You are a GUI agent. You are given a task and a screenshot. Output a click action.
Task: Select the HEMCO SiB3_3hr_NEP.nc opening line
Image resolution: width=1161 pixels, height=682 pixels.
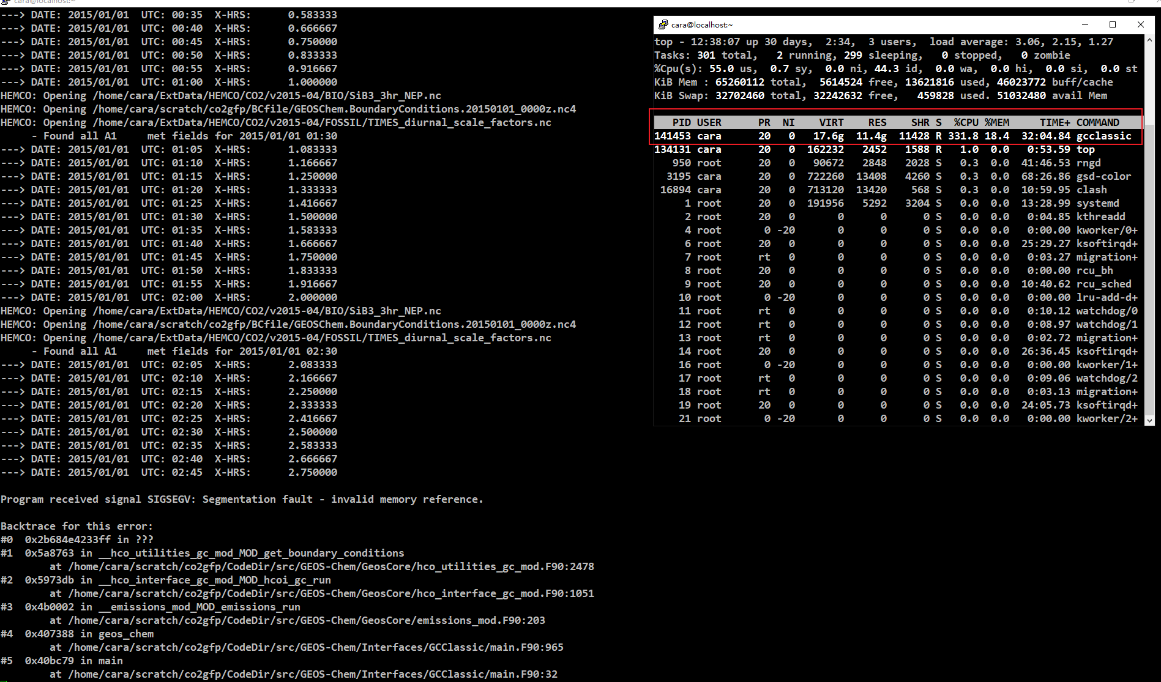coord(222,95)
